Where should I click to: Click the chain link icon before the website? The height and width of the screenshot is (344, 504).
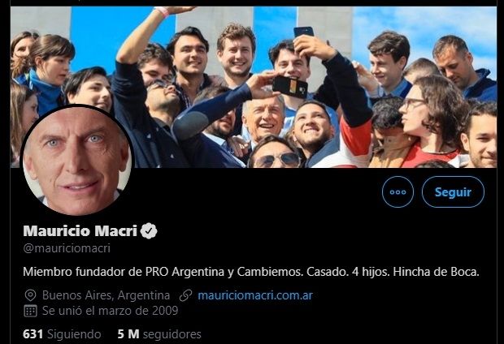tap(186, 295)
